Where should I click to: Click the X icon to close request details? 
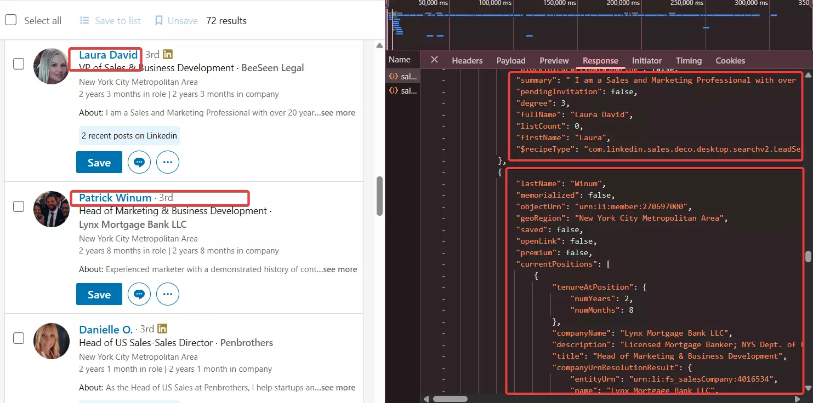pos(435,59)
